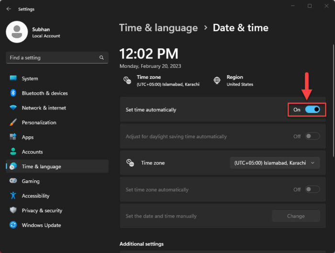
Task: Open Bluetooth & devices category
Action: coord(57,93)
